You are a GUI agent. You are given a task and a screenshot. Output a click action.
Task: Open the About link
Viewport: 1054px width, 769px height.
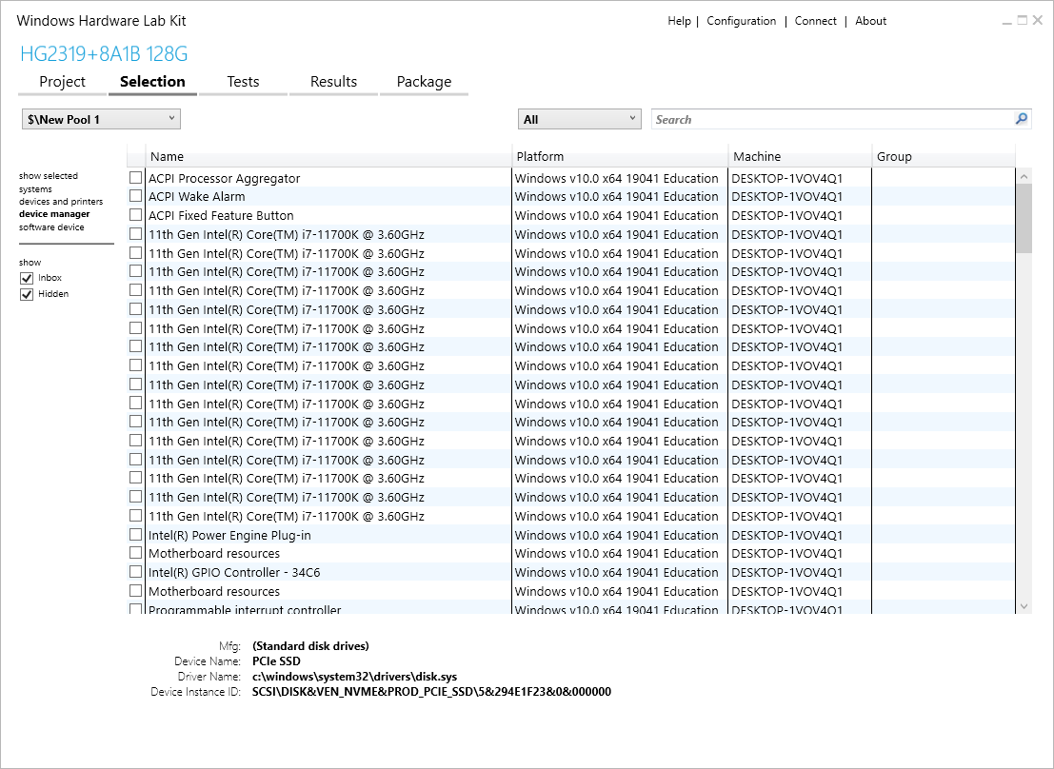click(x=870, y=21)
